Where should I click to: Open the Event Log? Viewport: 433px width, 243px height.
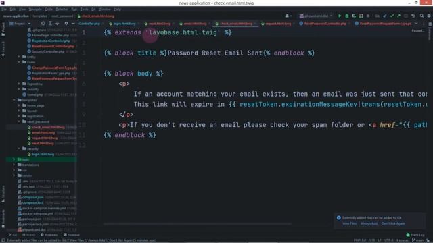tap(415, 235)
